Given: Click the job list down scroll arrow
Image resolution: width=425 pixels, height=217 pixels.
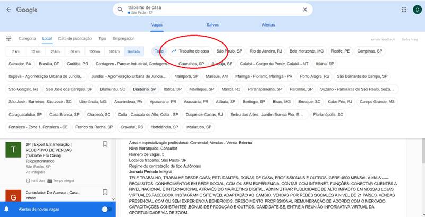Looking at the screenshot, I should (113, 199).
